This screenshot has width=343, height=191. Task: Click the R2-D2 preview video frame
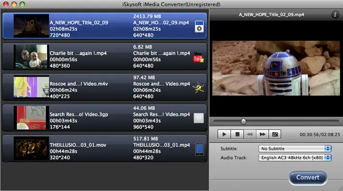point(276,68)
